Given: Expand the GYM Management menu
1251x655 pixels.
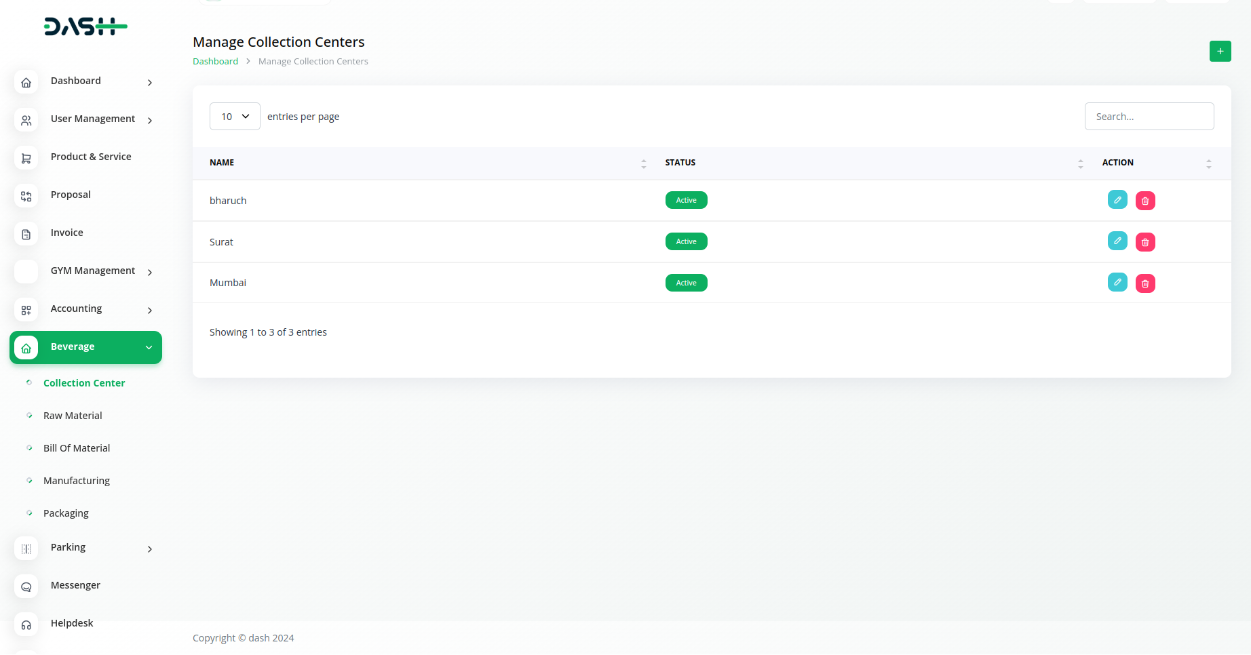Looking at the screenshot, I should point(93,271).
